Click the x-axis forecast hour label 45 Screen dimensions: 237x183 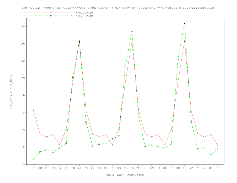point(132,168)
